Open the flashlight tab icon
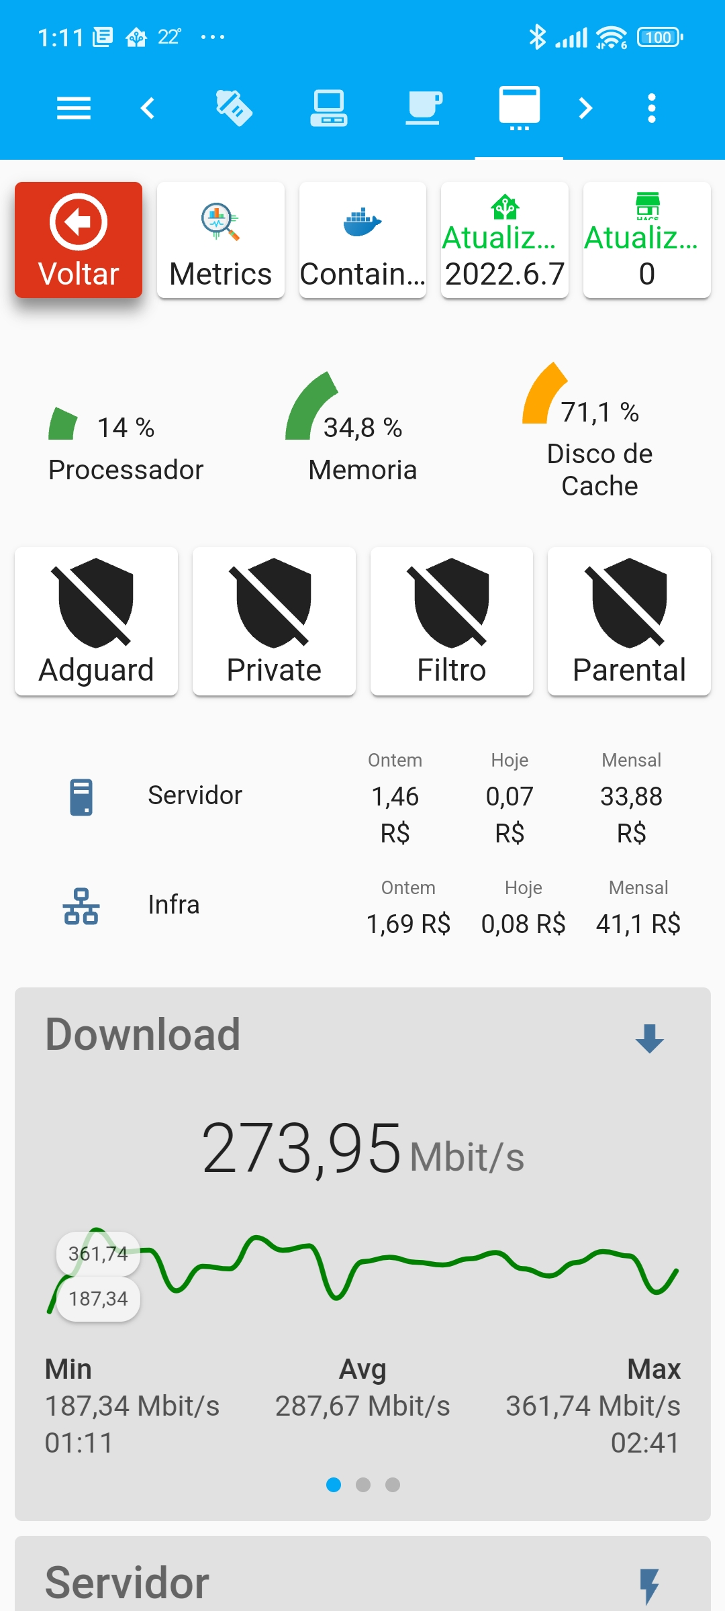Image resolution: width=725 pixels, height=1611 pixels. pyautogui.click(x=234, y=108)
